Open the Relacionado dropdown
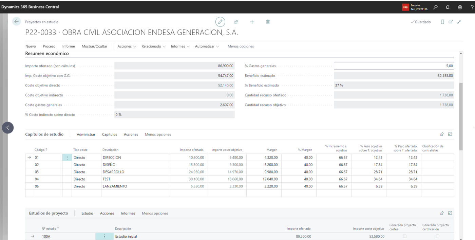This screenshot has width=475, height=240. [154, 47]
